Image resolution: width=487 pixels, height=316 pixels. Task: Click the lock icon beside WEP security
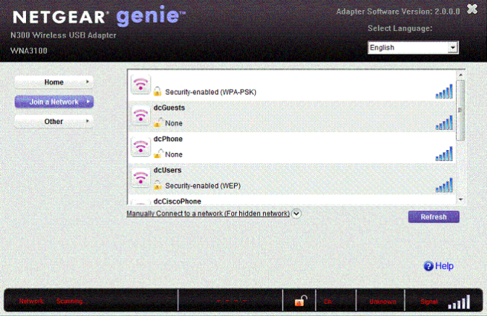tap(157, 186)
